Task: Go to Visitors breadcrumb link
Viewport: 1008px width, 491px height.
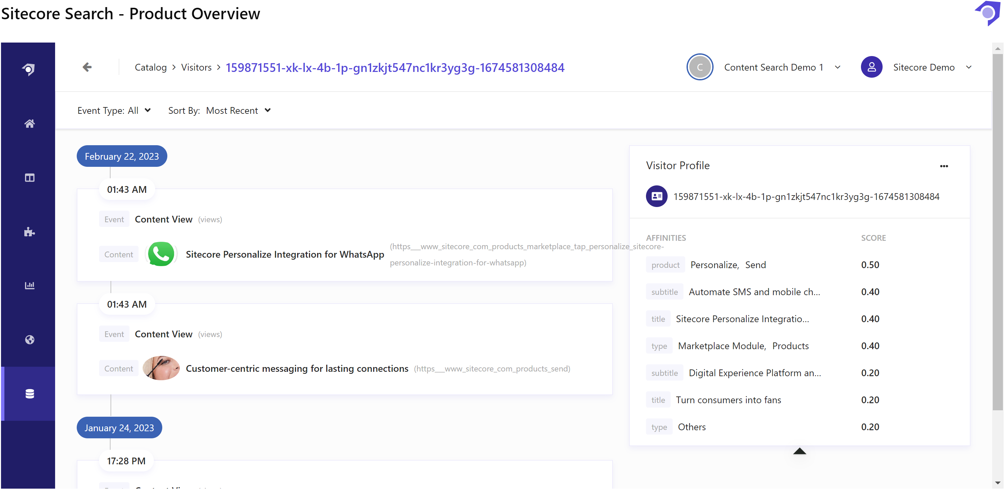Action: pyautogui.click(x=197, y=68)
